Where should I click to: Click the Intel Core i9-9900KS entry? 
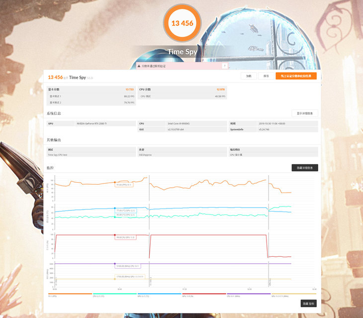179,123
